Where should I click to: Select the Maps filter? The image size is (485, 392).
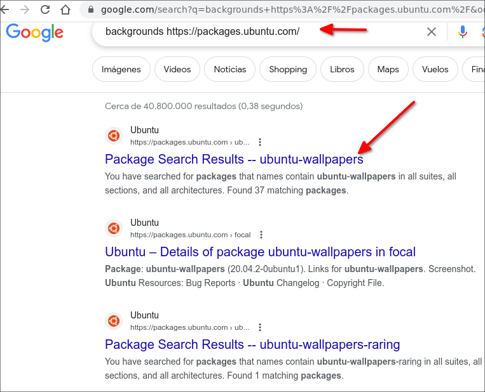388,69
